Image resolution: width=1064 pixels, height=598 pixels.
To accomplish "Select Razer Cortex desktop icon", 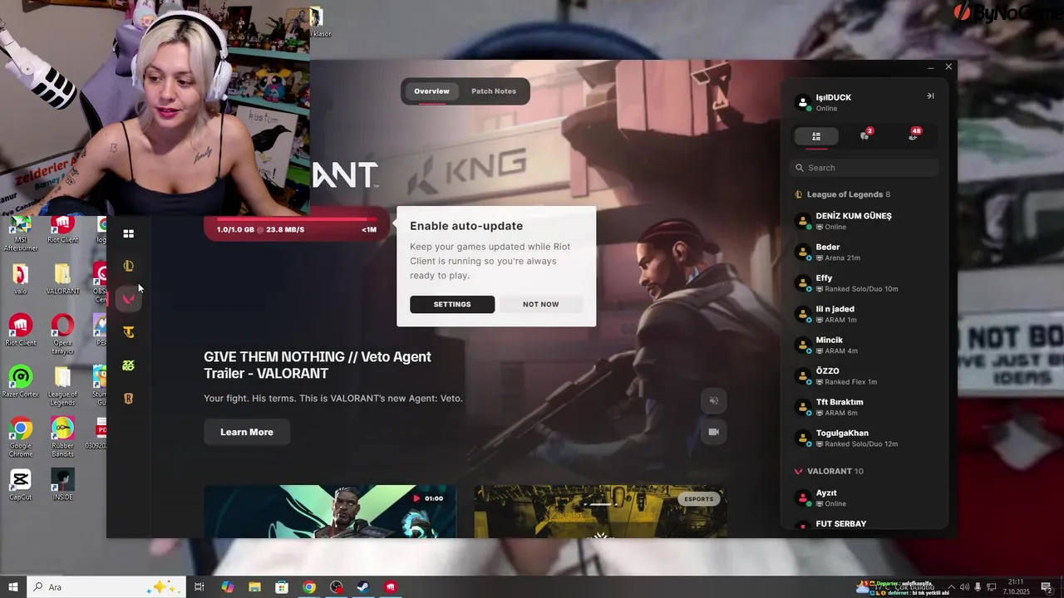I will pos(21,382).
